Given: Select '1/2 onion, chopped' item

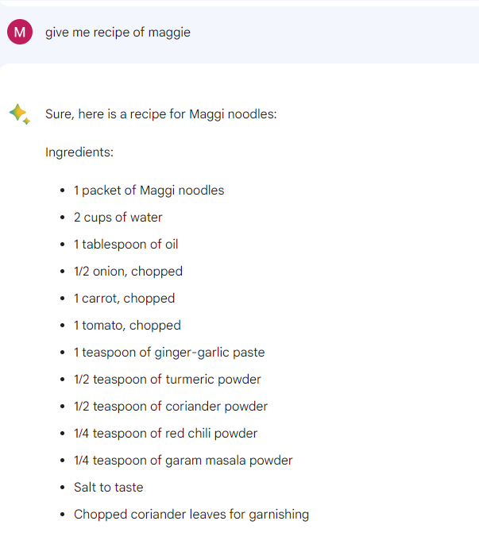Looking at the screenshot, I should coord(128,272).
